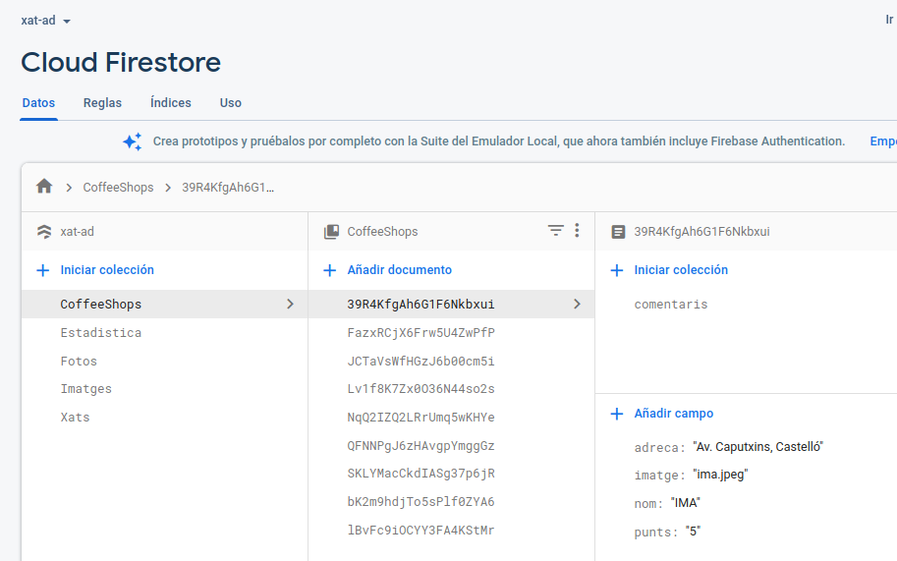Screen dimensions: 897x561
Task: Expand the 39R4KfgAh6G1F6Nkbxui document arrow
Action: [577, 305]
